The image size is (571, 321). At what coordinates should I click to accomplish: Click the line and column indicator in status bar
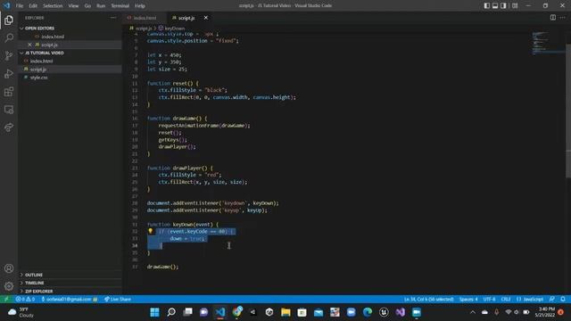pyautogui.click(x=428, y=300)
